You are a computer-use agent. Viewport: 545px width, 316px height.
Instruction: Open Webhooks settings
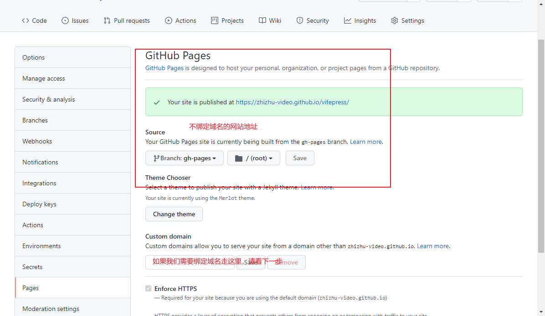(72, 141)
